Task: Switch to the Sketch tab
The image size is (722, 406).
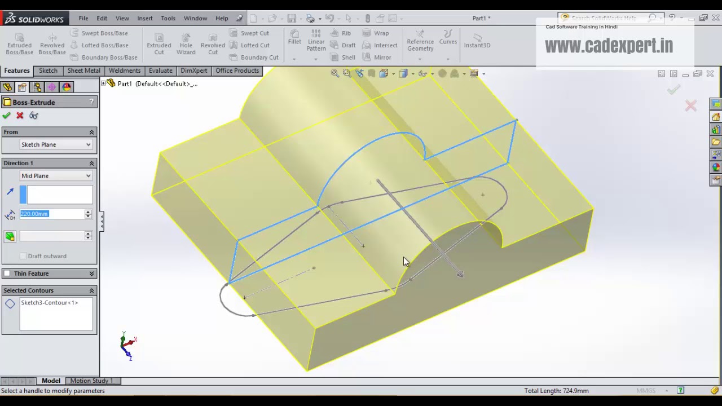Action: tap(48, 70)
